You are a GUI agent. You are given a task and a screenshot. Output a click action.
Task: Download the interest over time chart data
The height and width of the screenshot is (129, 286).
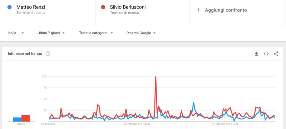pyautogui.click(x=256, y=54)
